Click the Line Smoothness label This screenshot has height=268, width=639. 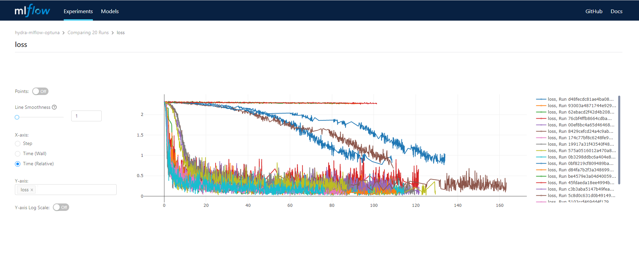33,107
